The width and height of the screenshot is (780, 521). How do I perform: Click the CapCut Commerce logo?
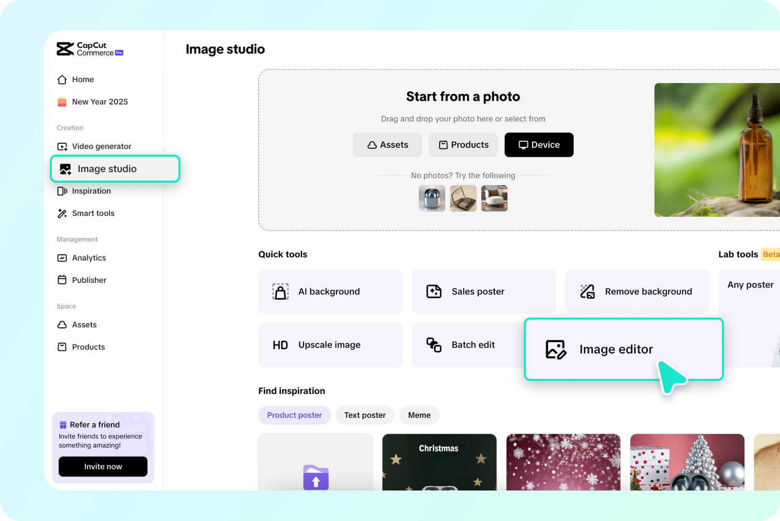pyautogui.click(x=89, y=49)
